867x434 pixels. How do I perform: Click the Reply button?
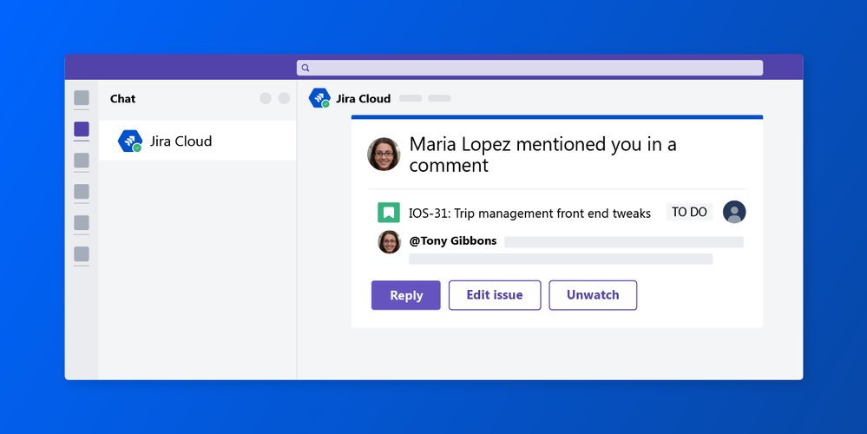click(406, 295)
